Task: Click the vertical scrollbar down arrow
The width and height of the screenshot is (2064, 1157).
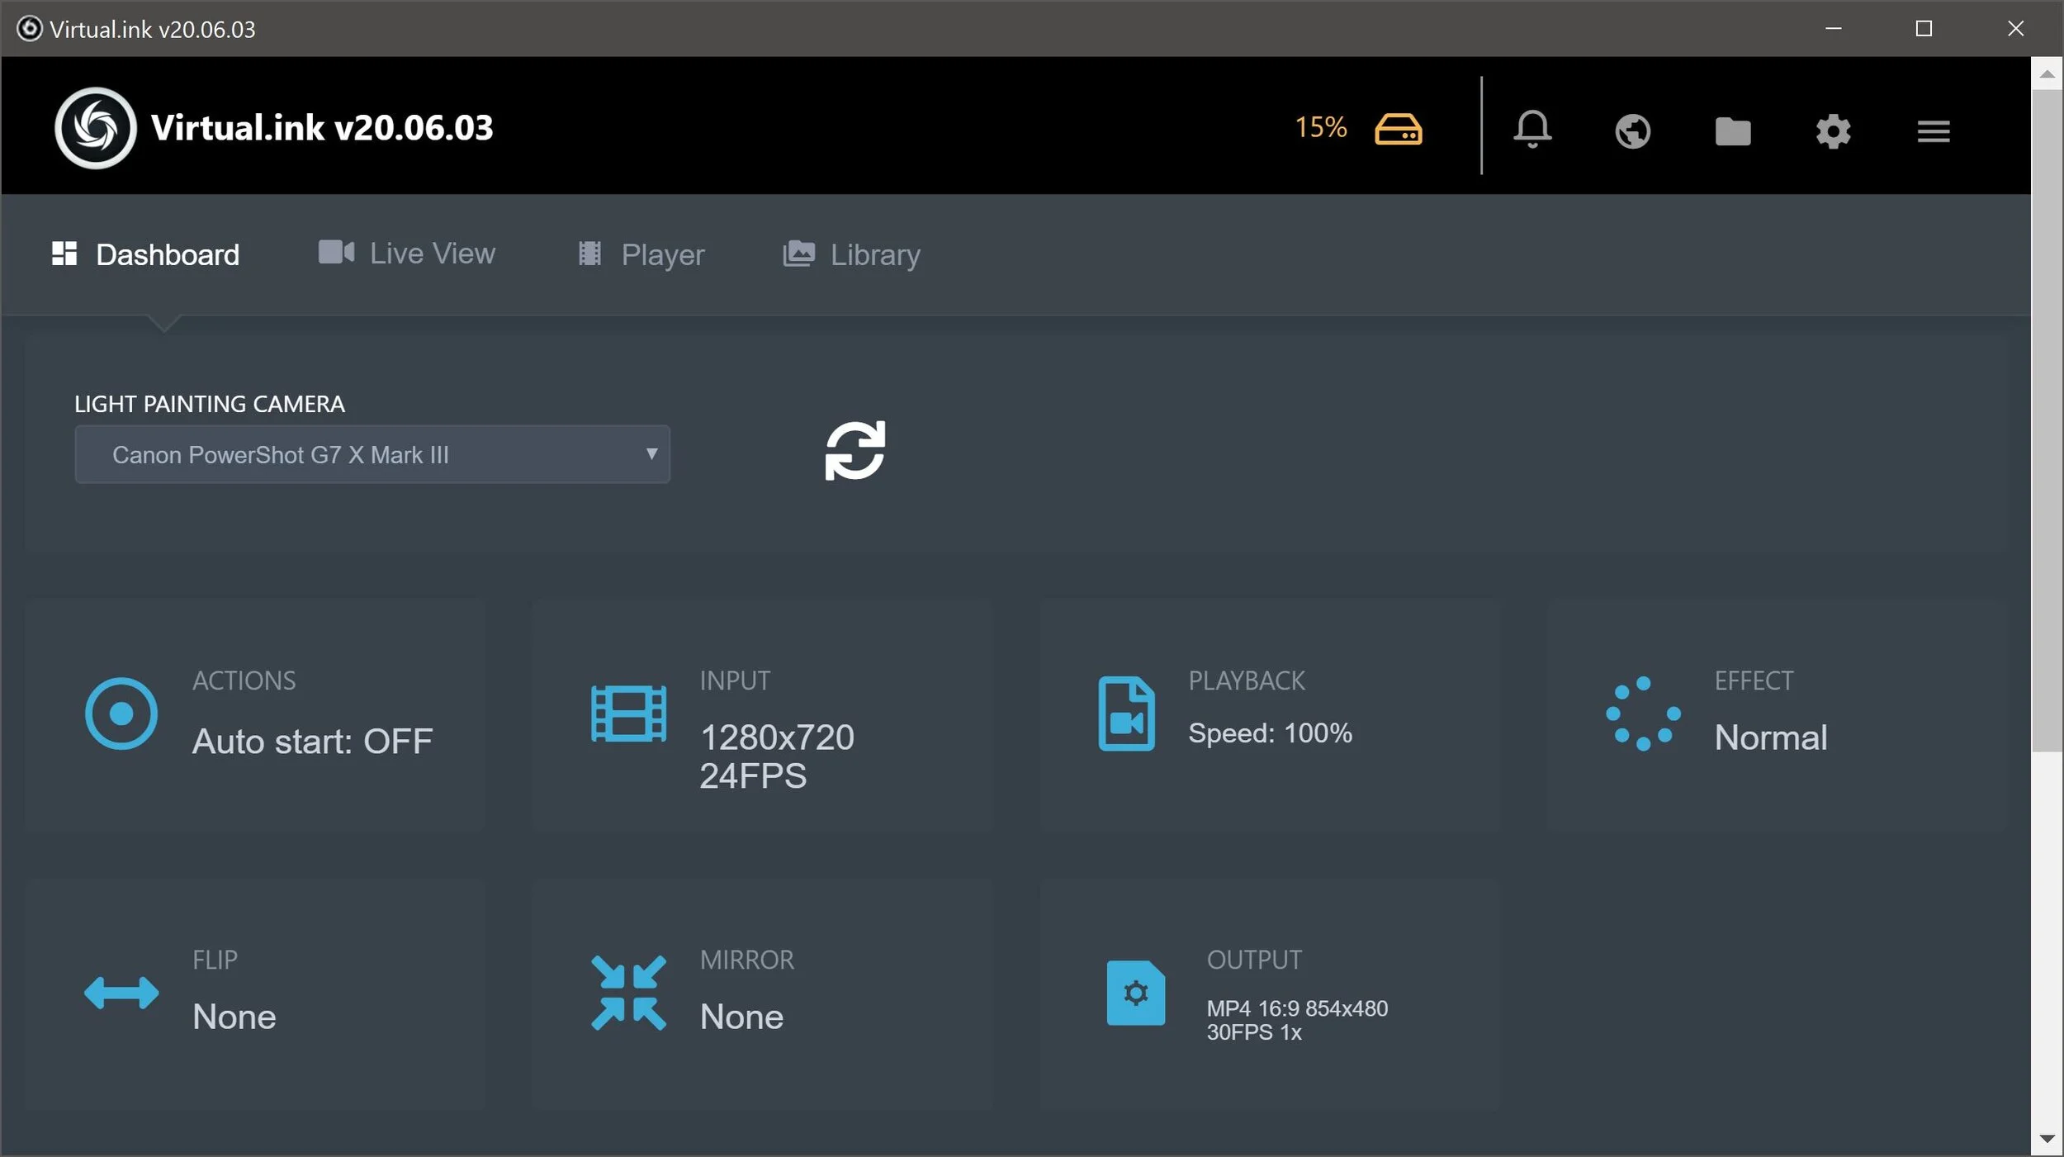Action: 2047,1139
